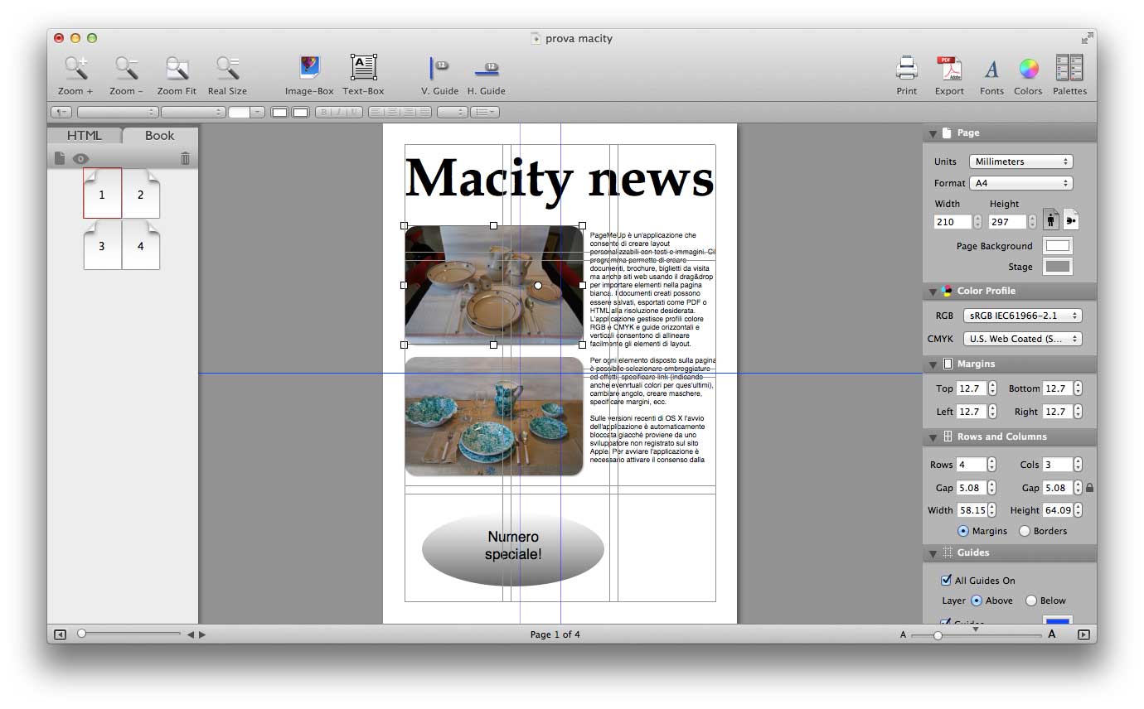Add a vertical guide with V. Guide
The height and width of the screenshot is (709, 1144).
439,68
